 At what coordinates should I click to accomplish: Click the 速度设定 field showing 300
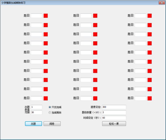coord(114,107)
